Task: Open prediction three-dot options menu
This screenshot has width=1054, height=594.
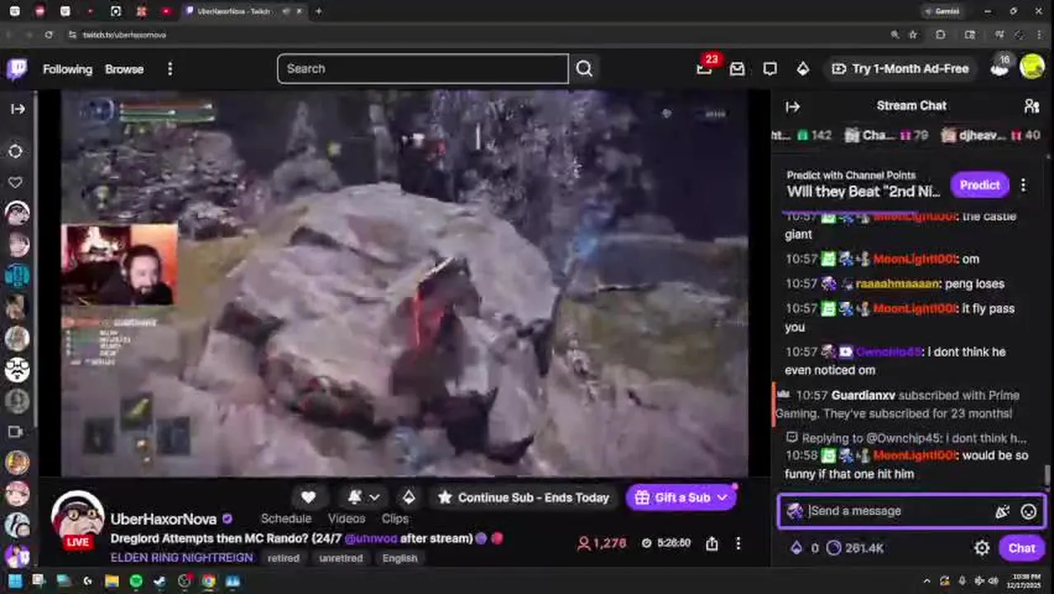Action: click(1023, 185)
